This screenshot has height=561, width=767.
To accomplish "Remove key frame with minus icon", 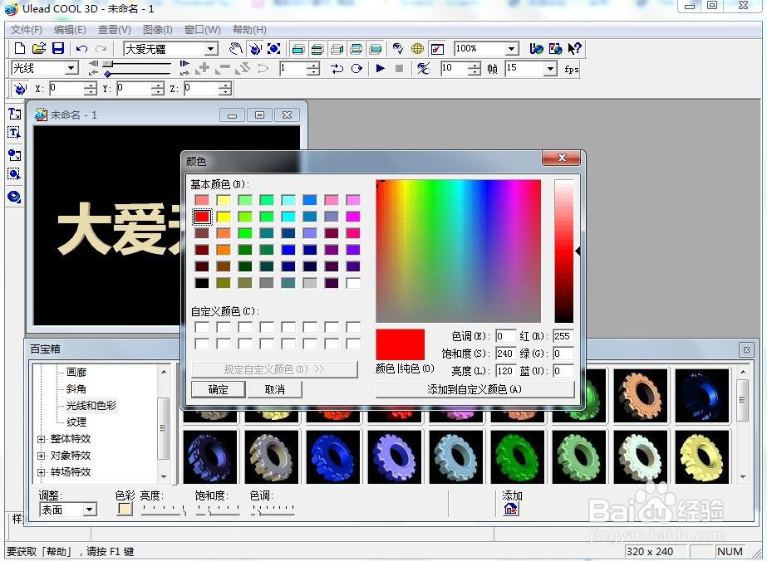I will pyautogui.click(x=223, y=68).
